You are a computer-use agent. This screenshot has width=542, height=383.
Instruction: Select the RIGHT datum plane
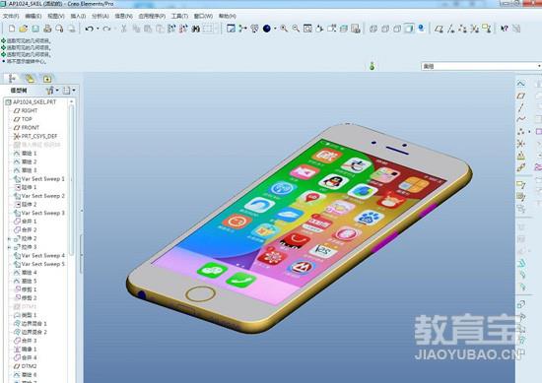point(26,110)
